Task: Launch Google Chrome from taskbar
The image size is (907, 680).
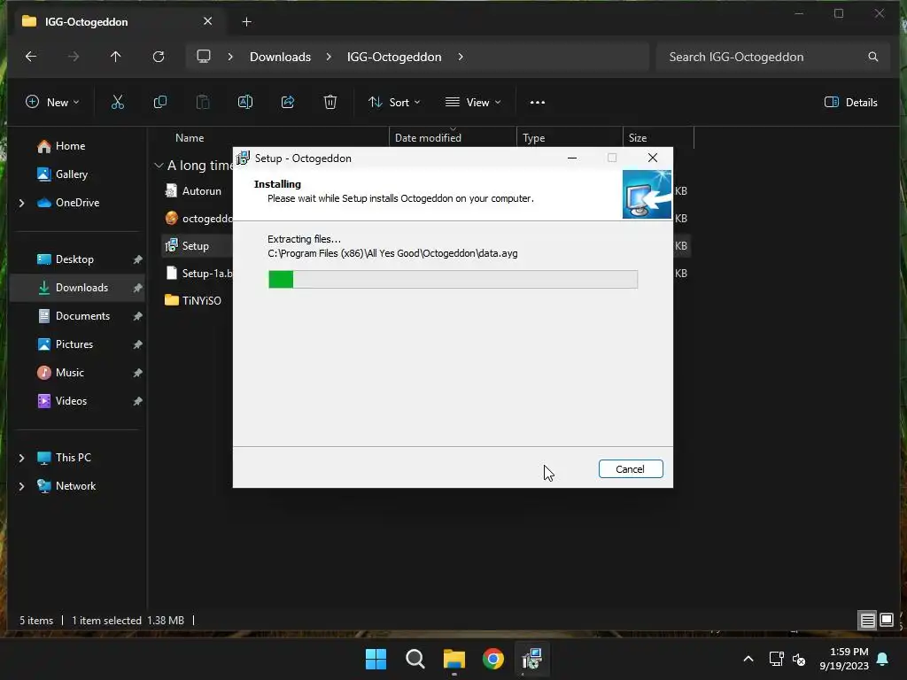Action: coord(492,659)
